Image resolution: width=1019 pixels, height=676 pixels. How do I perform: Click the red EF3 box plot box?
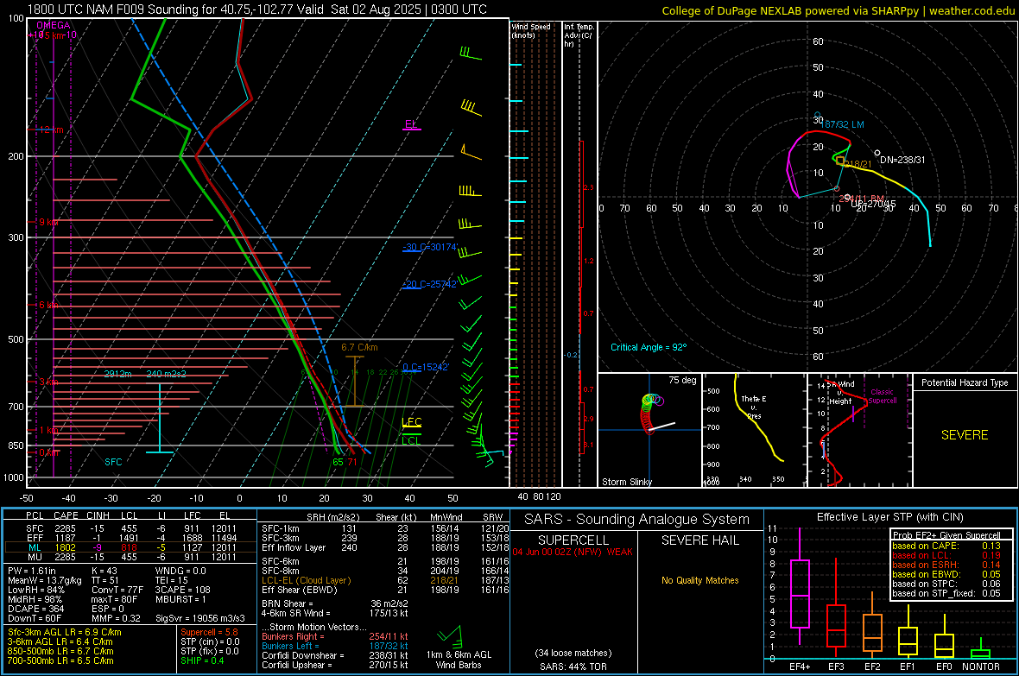coord(836,626)
